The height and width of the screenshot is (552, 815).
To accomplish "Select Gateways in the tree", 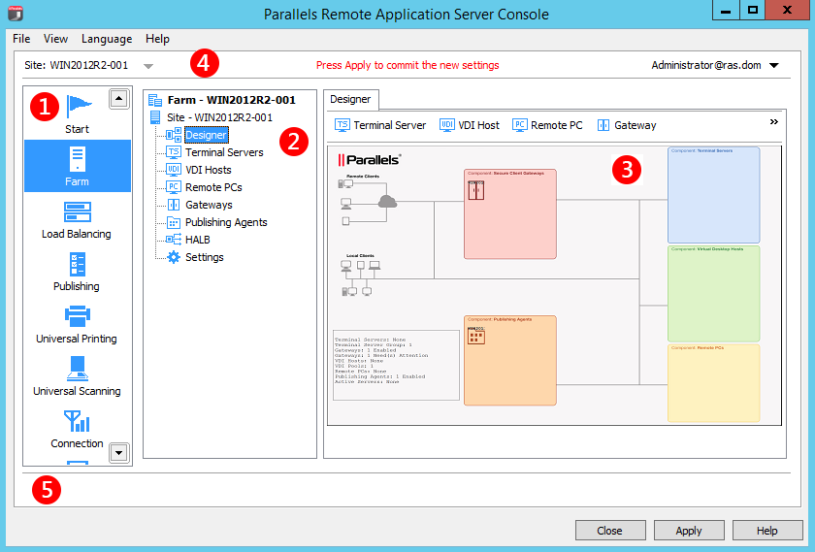I will click(209, 205).
